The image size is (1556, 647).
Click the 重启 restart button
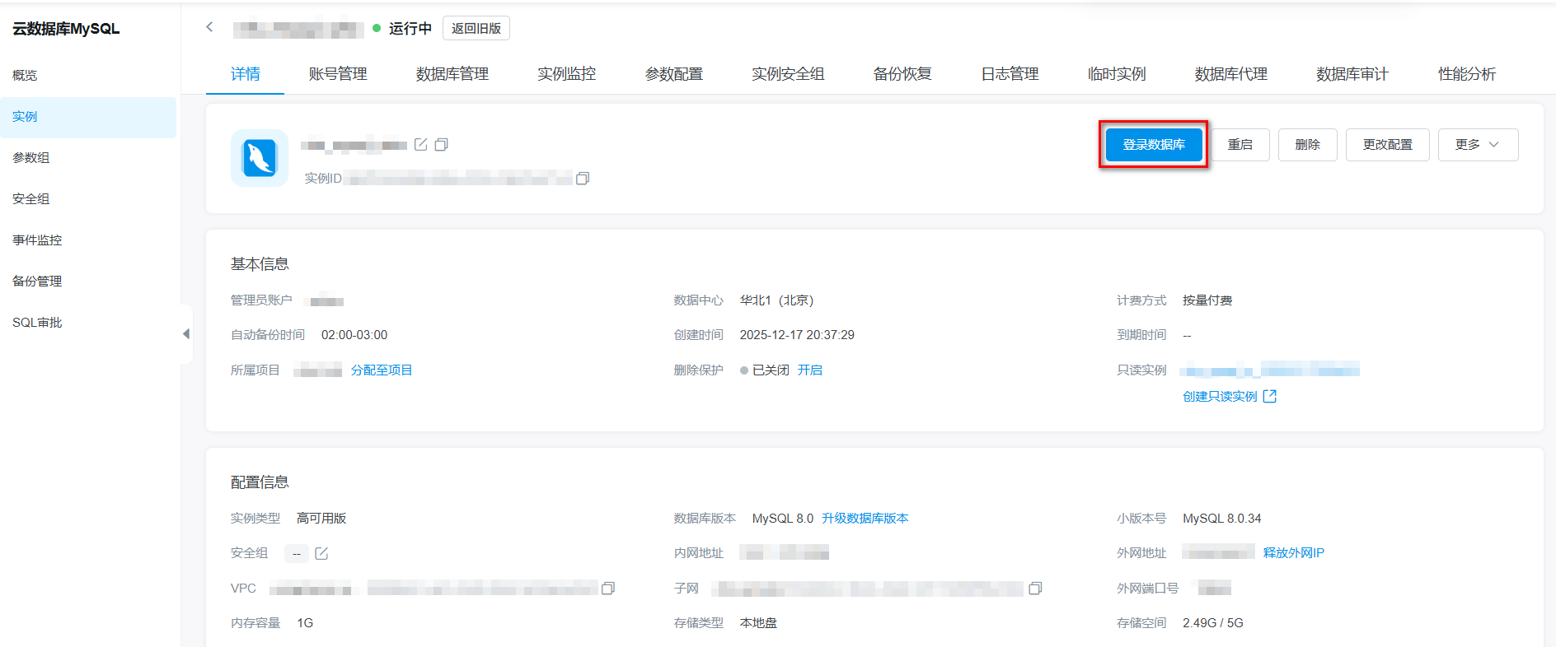(x=1240, y=145)
